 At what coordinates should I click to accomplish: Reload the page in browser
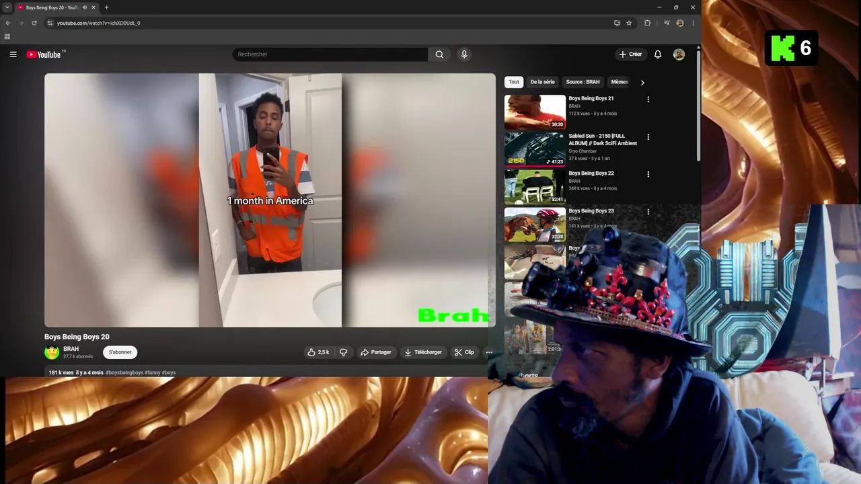[34, 23]
